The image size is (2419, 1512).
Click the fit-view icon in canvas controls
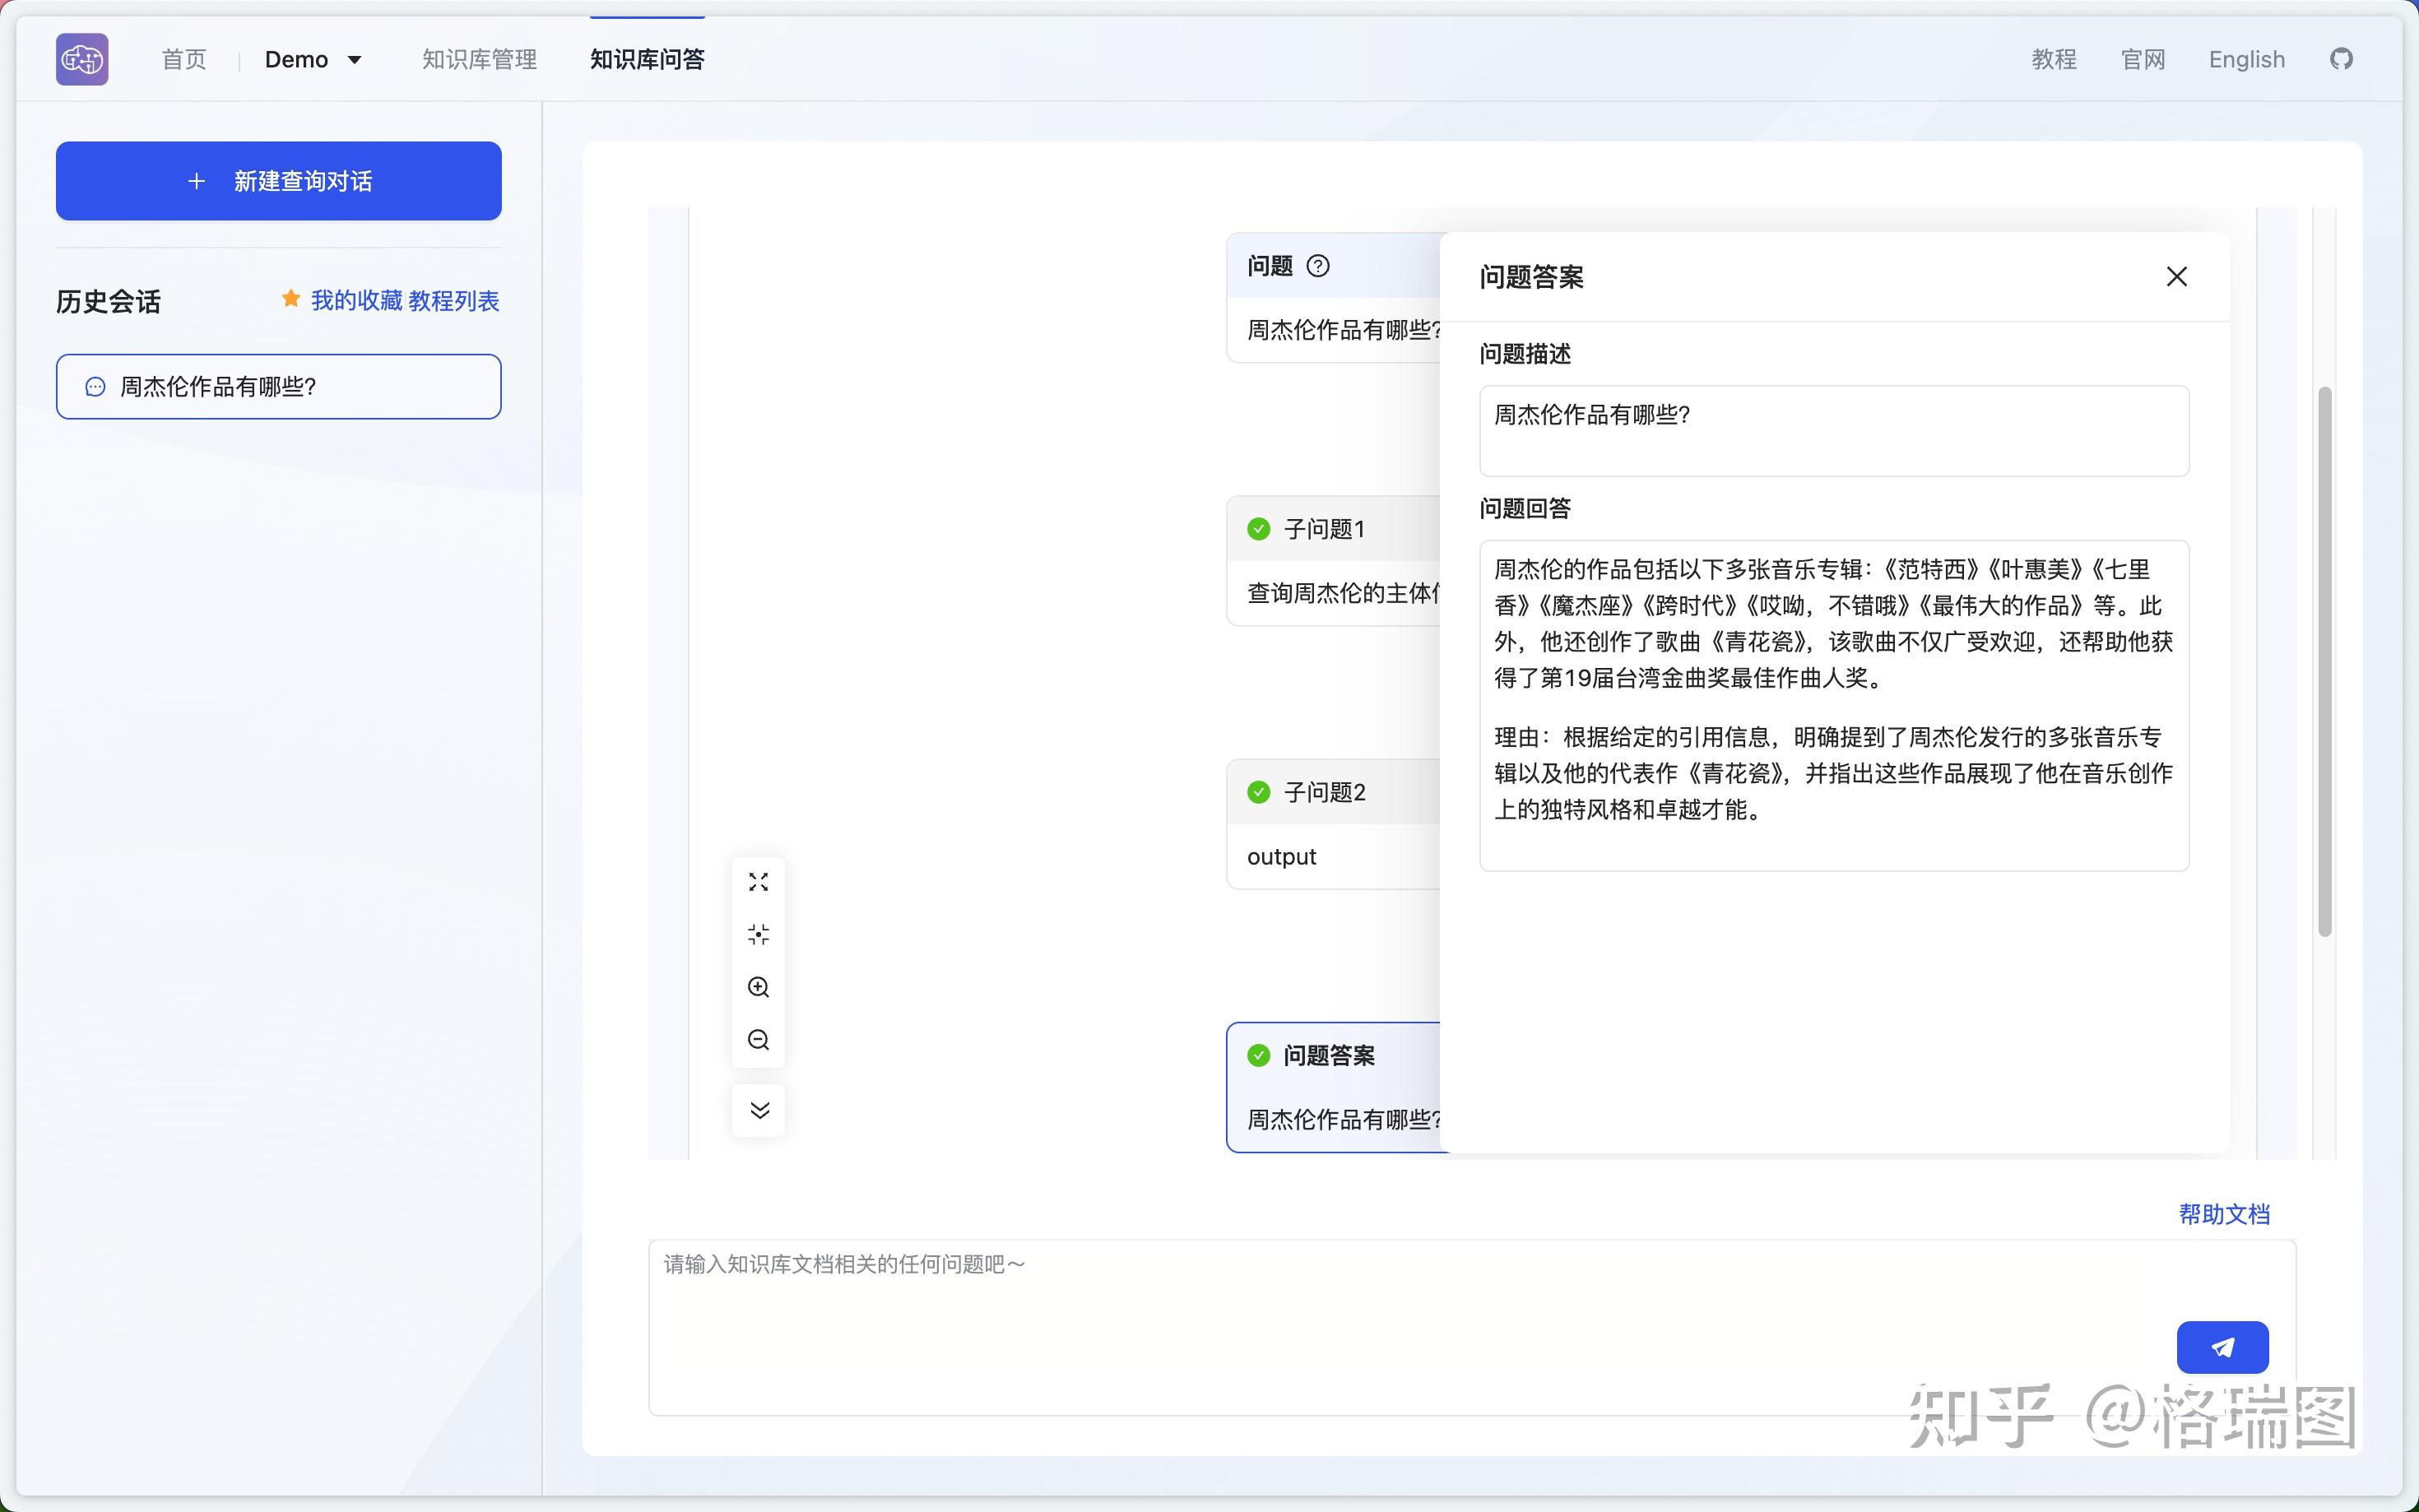click(758, 933)
